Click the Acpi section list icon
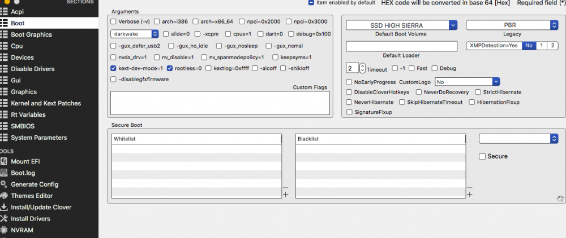The width and height of the screenshot is (566, 238). pyautogui.click(x=3, y=11)
